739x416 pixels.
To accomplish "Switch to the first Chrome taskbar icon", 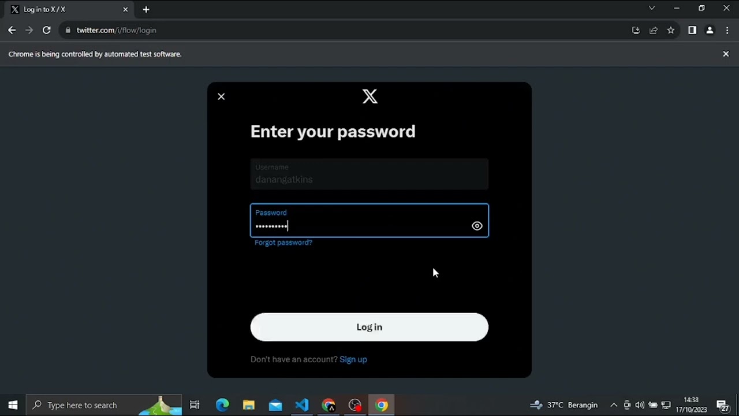I will tap(329, 405).
